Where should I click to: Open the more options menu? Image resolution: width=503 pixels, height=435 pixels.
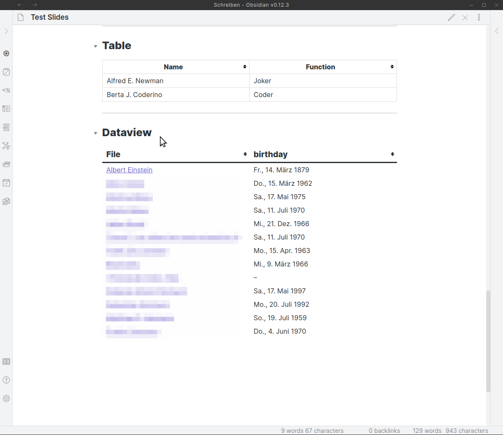click(x=479, y=17)
